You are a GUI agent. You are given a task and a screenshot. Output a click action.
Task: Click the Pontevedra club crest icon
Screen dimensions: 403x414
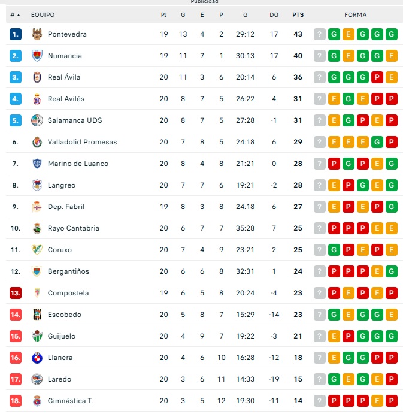[37, 34]
